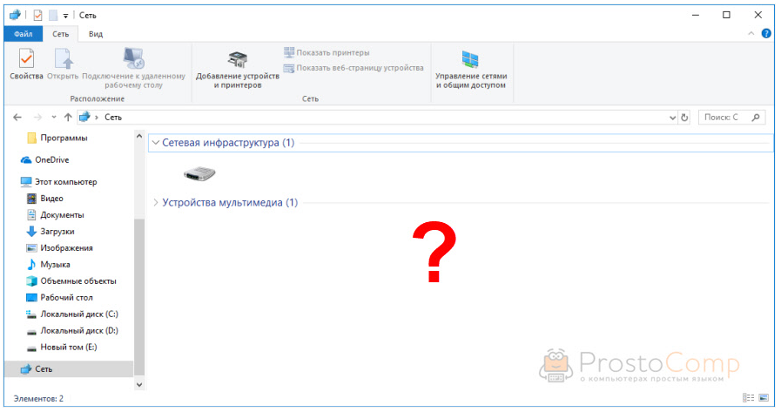The height and width of the screenshot is (412, 781).
Task: Open the quick access toolbar dropdown arrow
Action: (66, 16)
